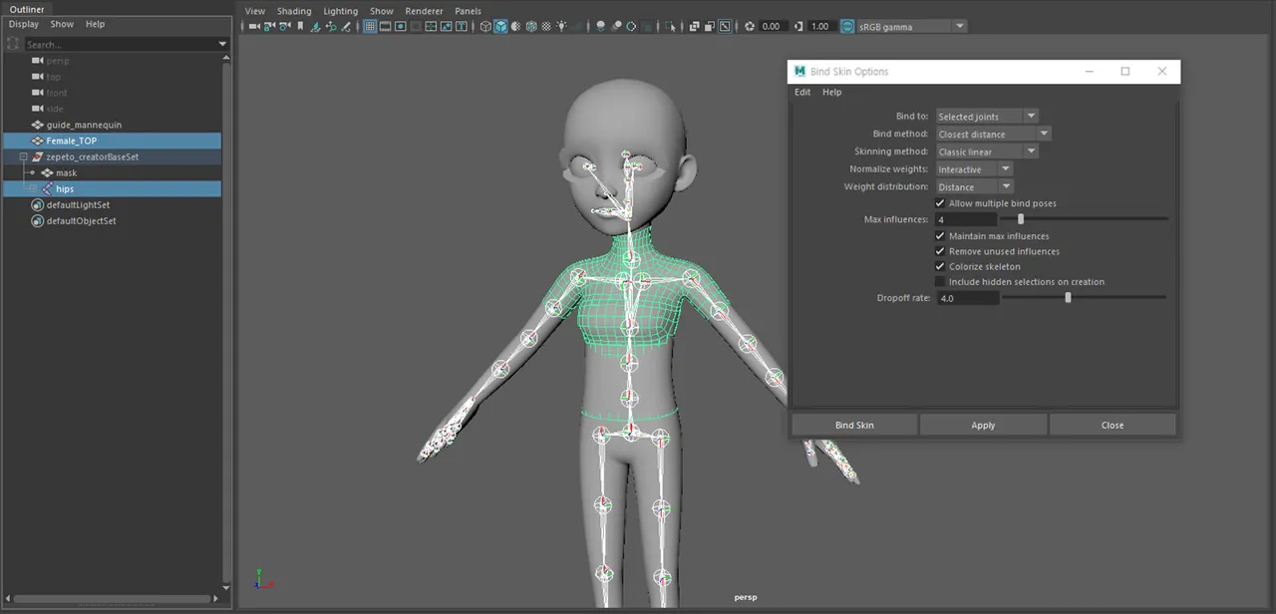The width and height of the screenshot is (1276, 614).
Task: Activate the textured display mode icon
Action: point(530,27)
